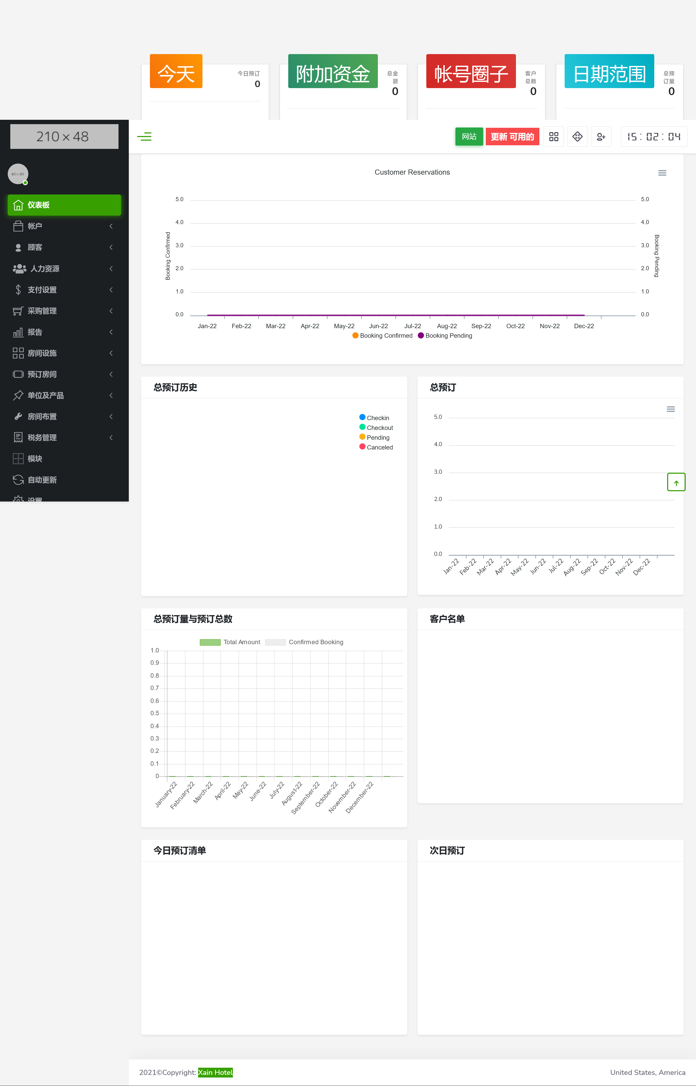Expand the 房间设施 menu chevron
The image size is (696, 1086).
(111, 353)
